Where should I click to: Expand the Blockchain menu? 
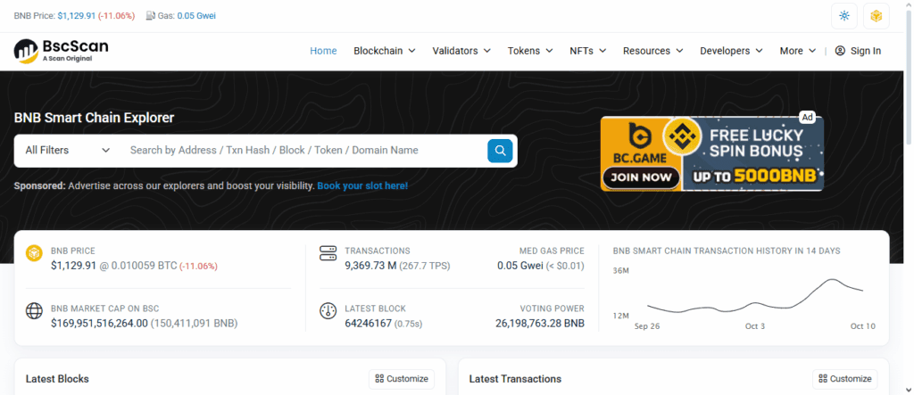[x=384, y=51]
